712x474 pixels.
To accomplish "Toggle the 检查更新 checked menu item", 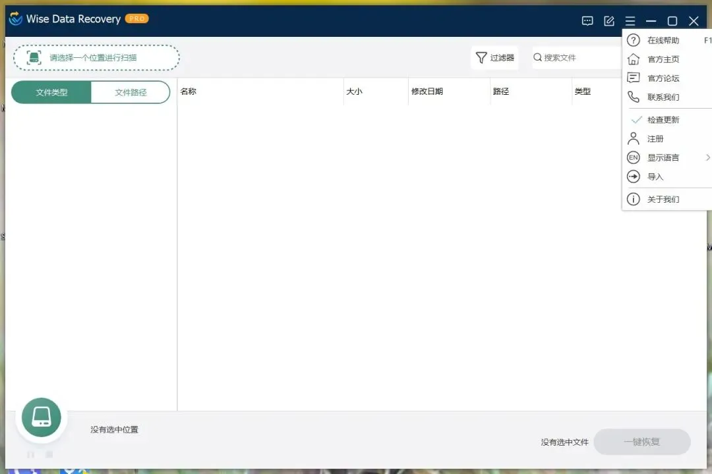I will (667, 120).
